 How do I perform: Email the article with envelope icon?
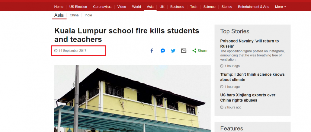[184, 51]
